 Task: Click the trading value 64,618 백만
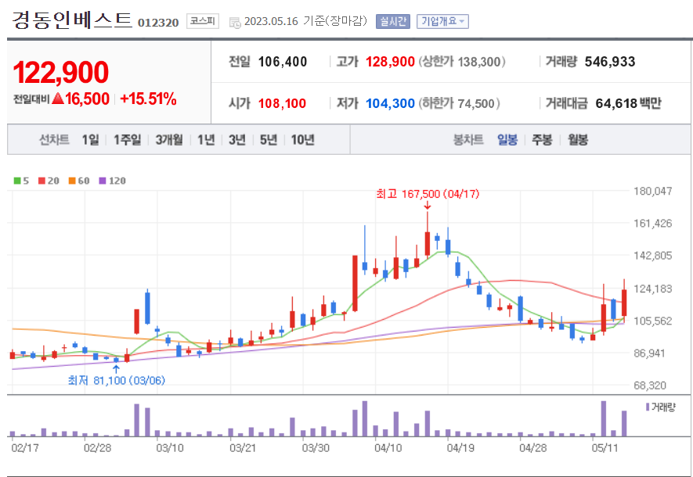click(629, 103)
